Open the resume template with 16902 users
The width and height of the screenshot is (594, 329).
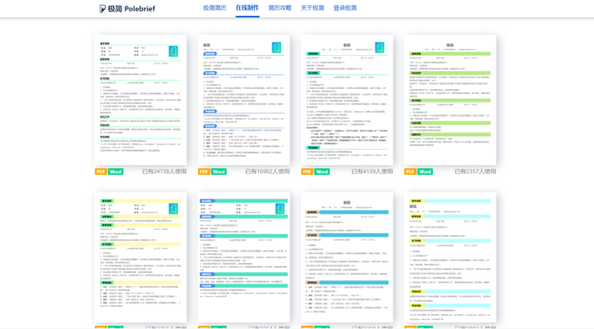(x=243, y=100)
